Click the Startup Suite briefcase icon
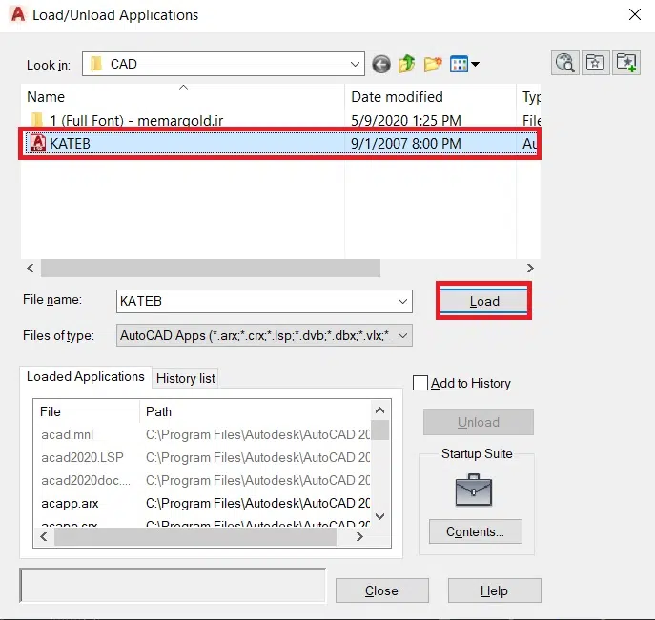 476,489
